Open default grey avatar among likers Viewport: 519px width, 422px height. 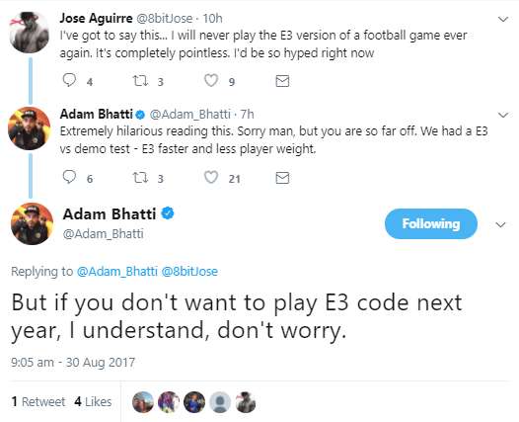tap(220, 402)
